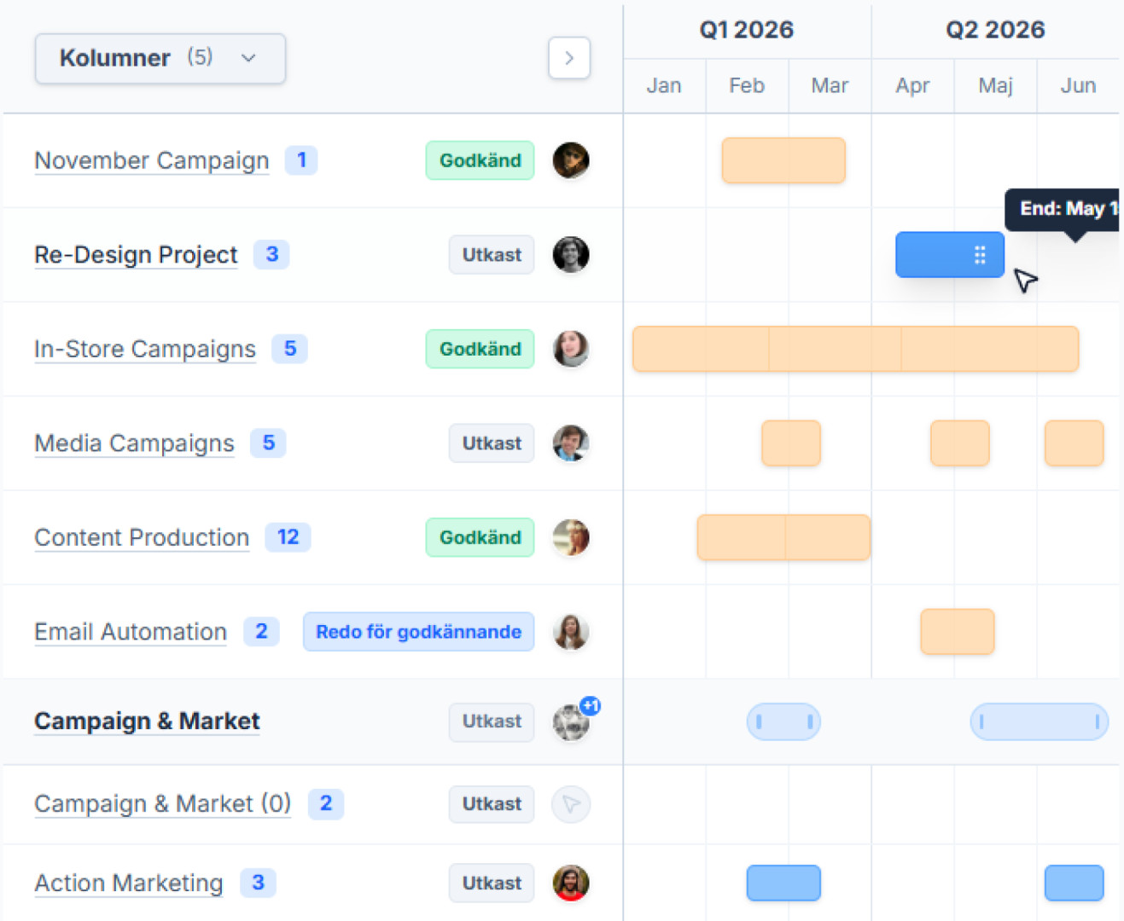Click the Content Production item count badge 12

pyautogui.click(x=288, y=537)
